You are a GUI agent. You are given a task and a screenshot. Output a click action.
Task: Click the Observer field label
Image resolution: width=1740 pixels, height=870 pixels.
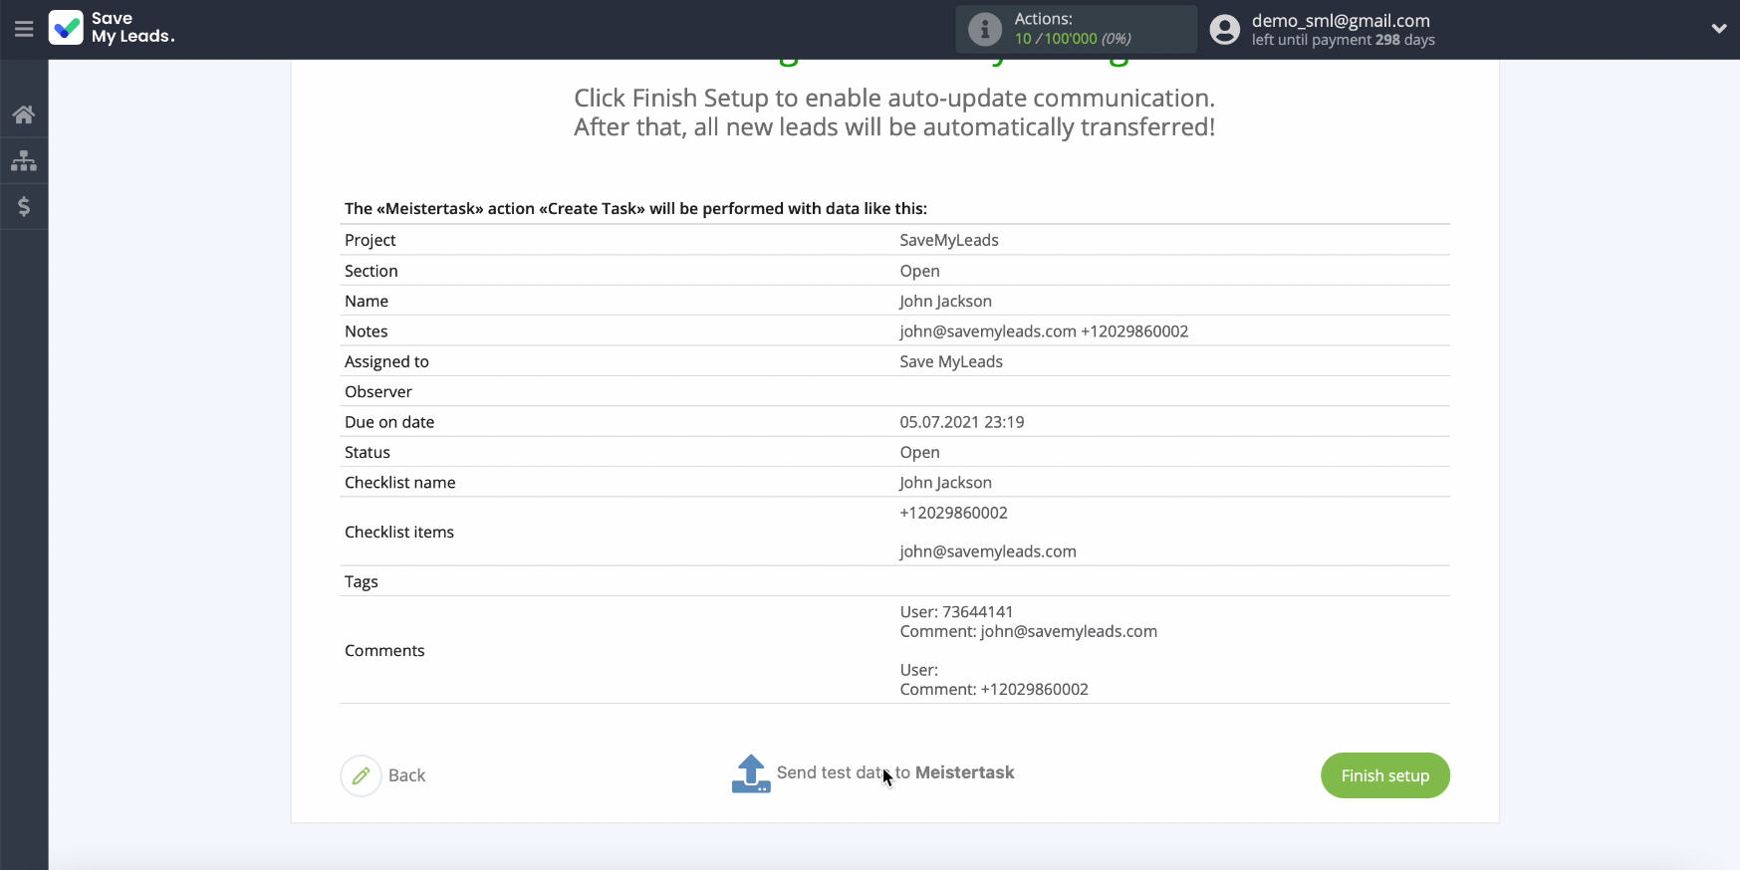(378, 392)
